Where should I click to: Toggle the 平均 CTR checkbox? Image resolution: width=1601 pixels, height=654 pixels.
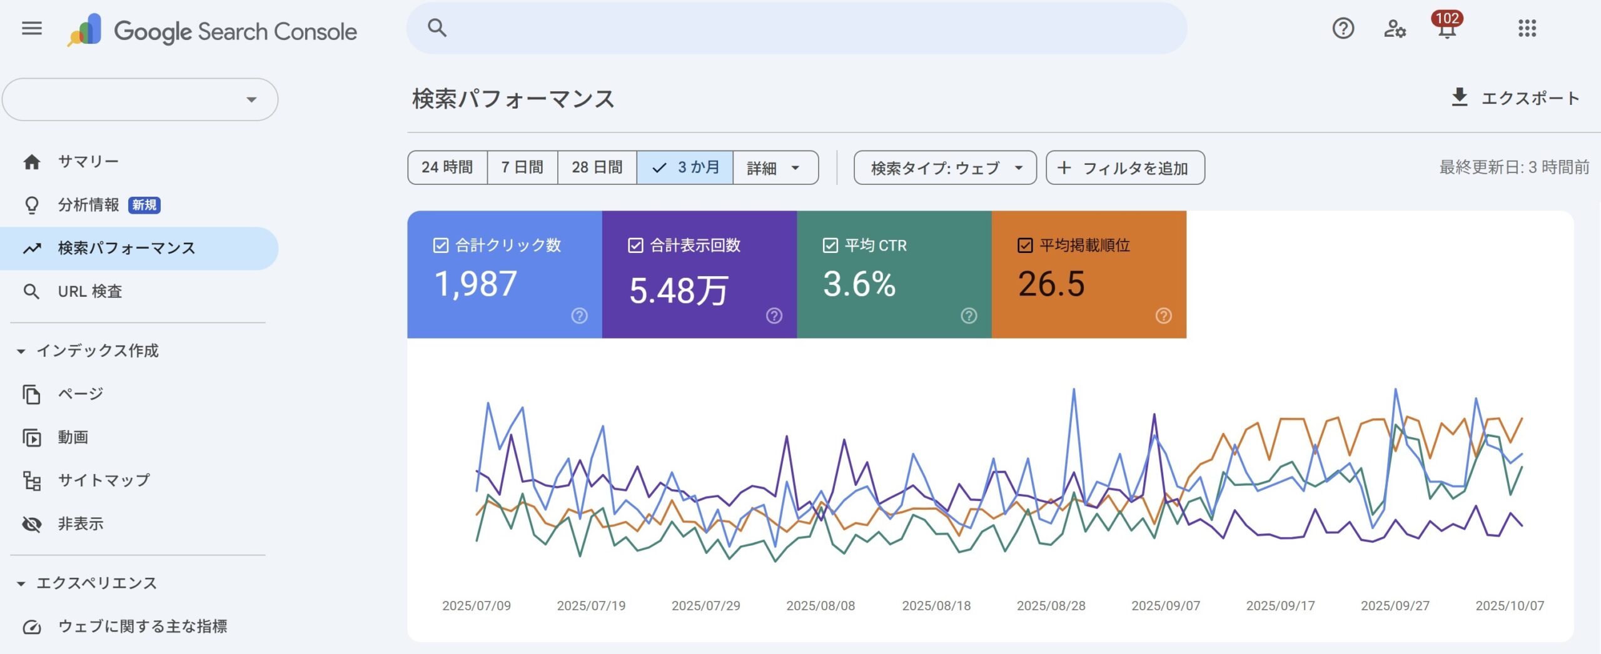[x=830, y=245]
